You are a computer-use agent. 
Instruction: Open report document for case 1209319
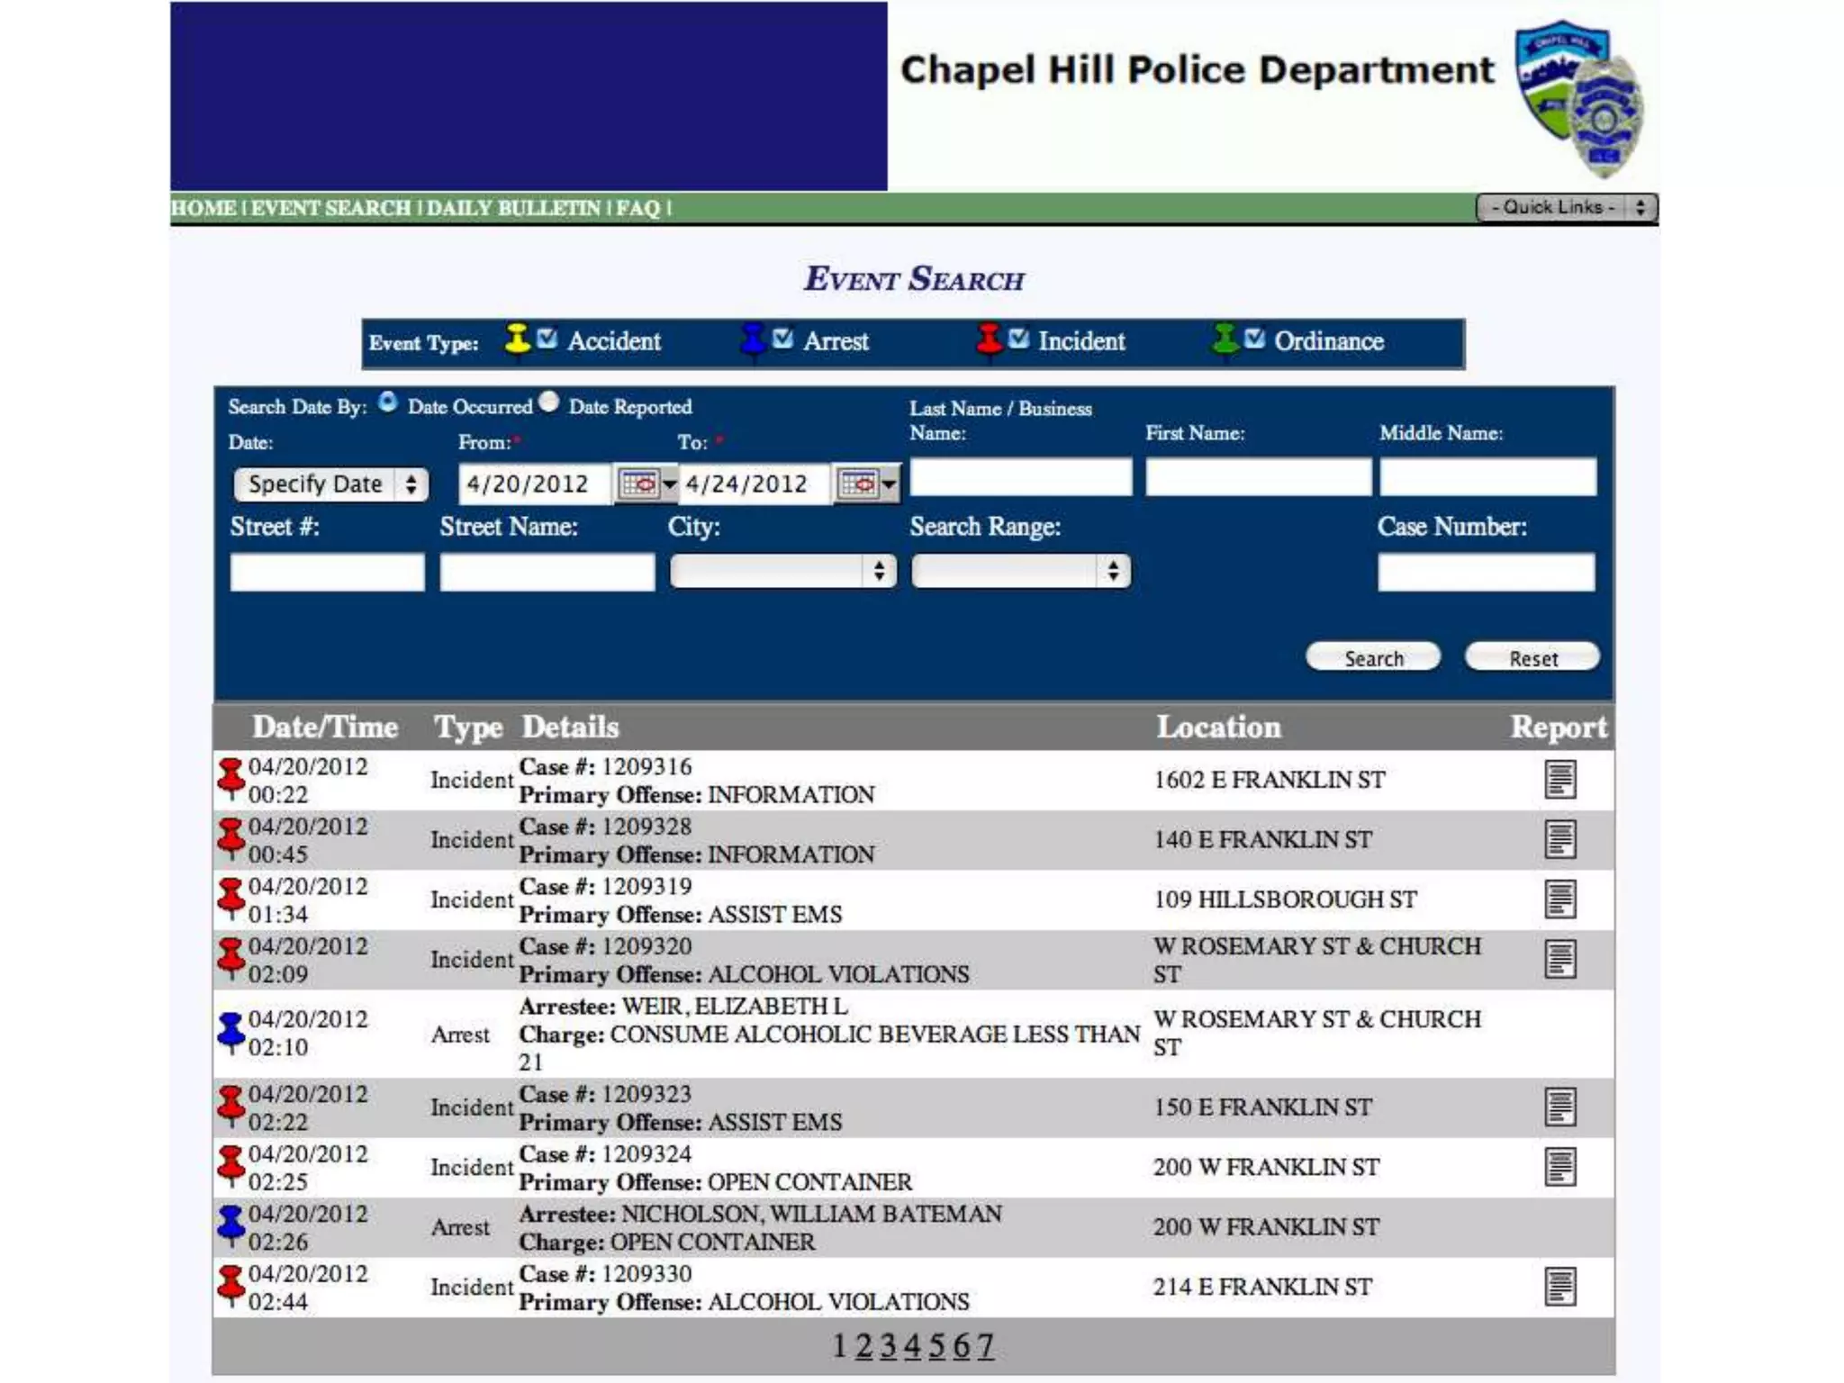coord(1559,899)
